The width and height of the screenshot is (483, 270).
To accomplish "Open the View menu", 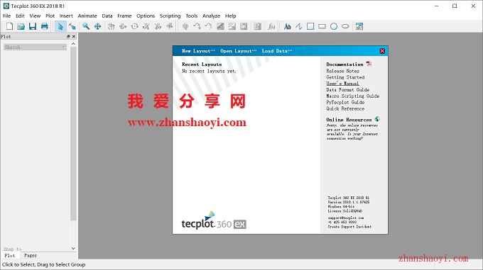I will click(x=35, y=16).
